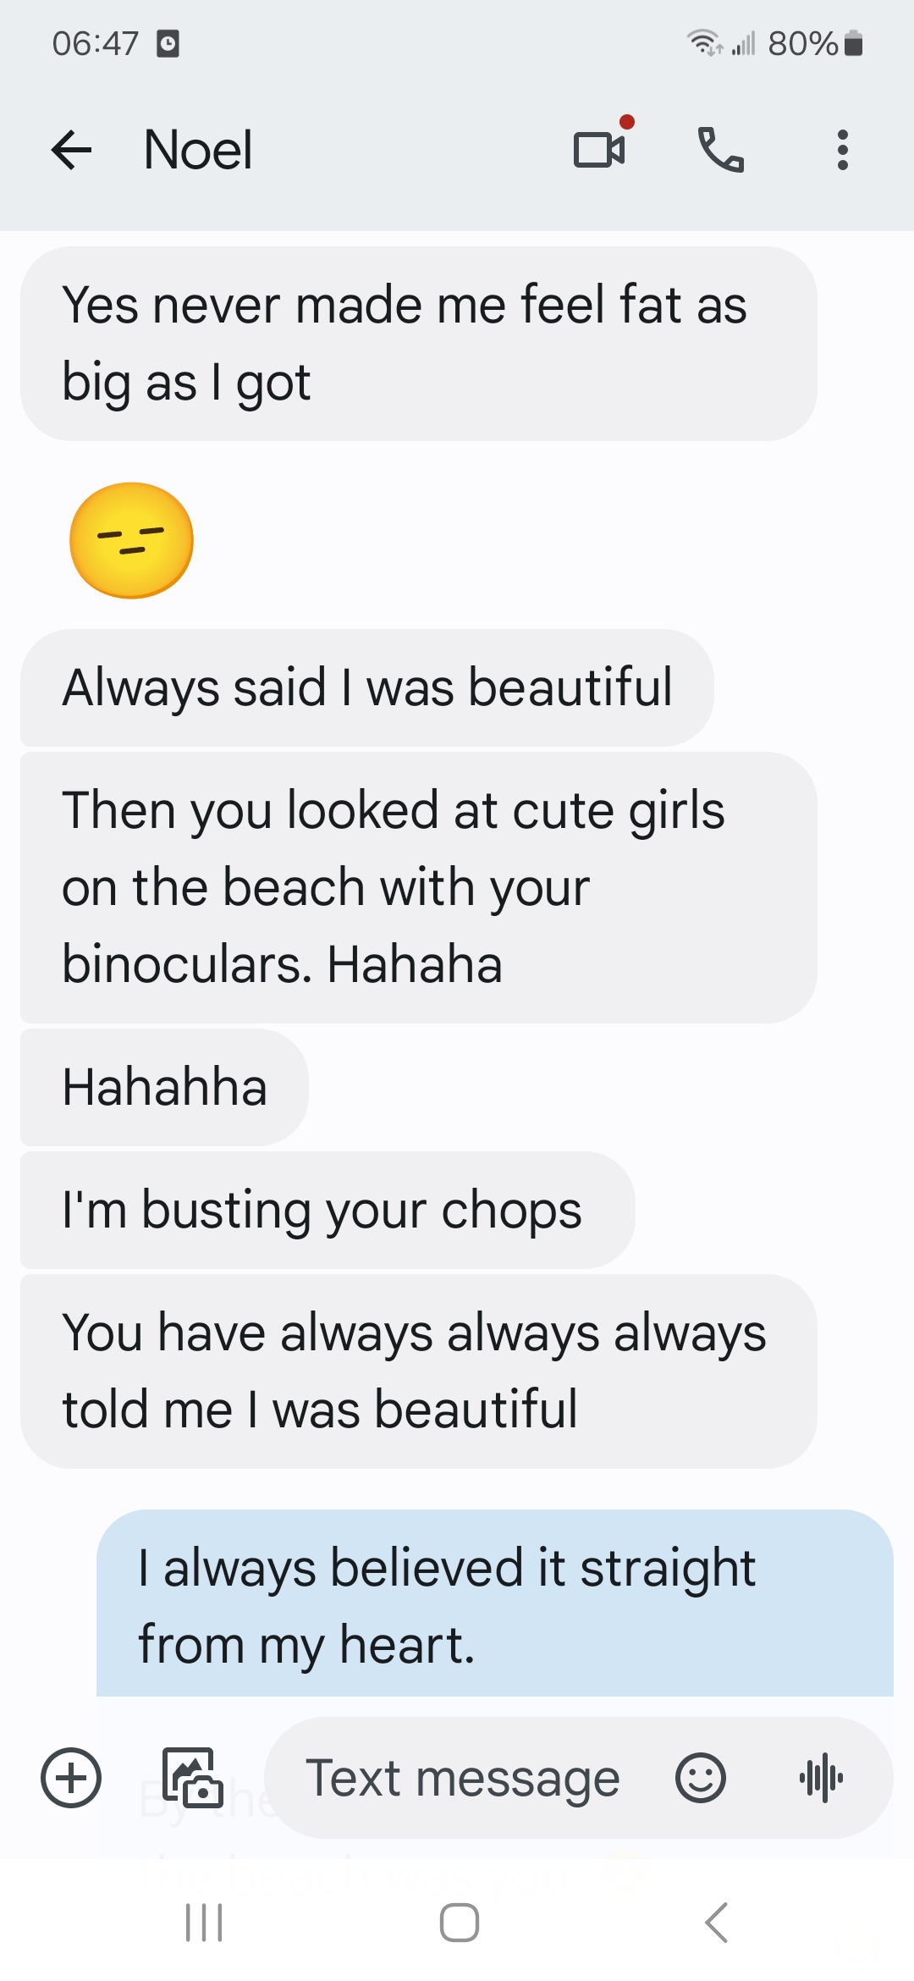Call Noel using the phone icon
Image resolution: width=914 pixels, height=1981 pixels.
721,150
